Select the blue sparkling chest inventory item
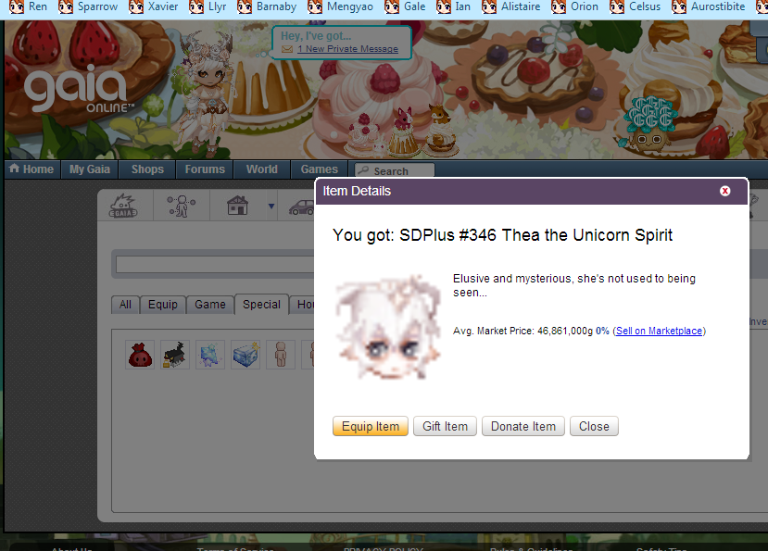 [x=246, y=355]
